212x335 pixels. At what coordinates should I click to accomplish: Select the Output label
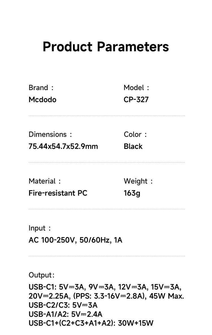pos(42,275)
